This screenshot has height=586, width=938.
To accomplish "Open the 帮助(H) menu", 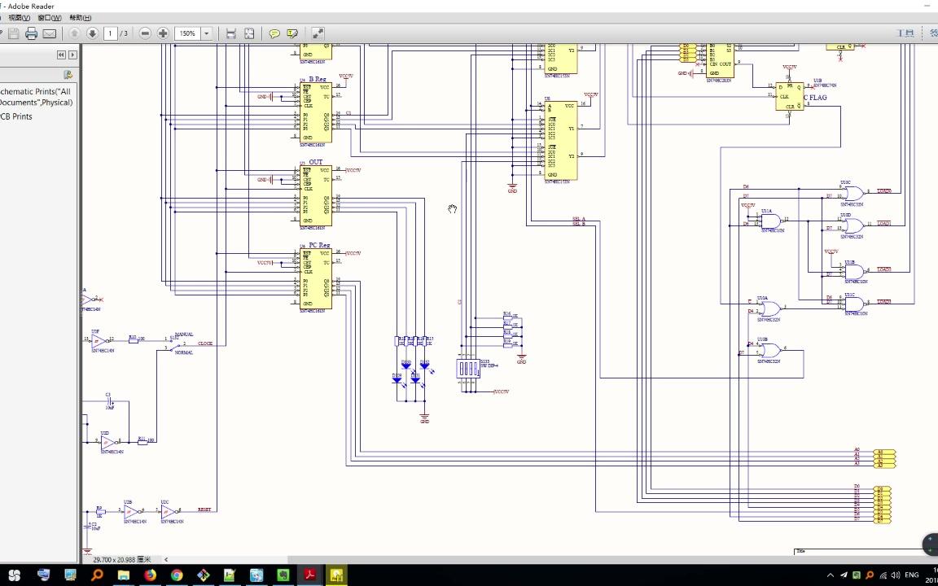I will coord(80,17).
